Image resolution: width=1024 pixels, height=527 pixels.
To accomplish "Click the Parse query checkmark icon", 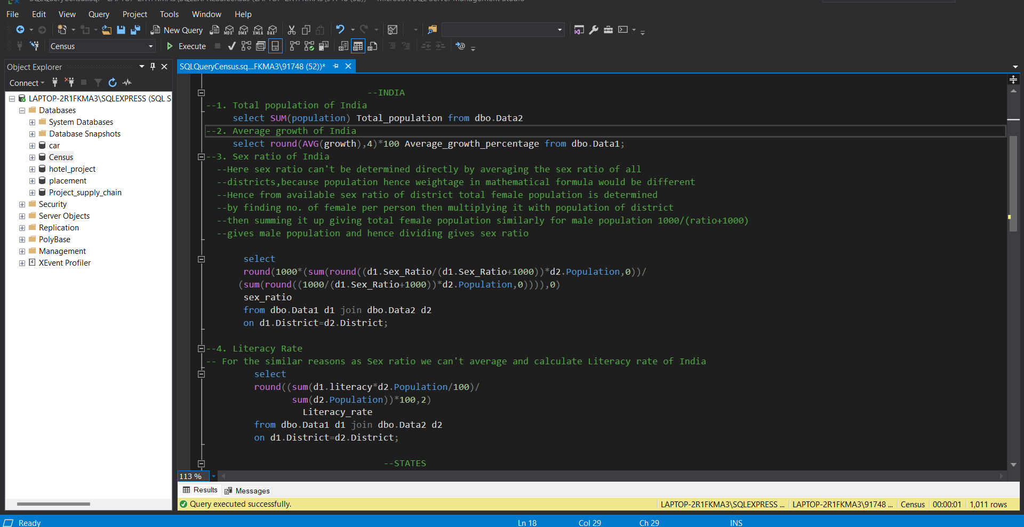I will point(231,46).
